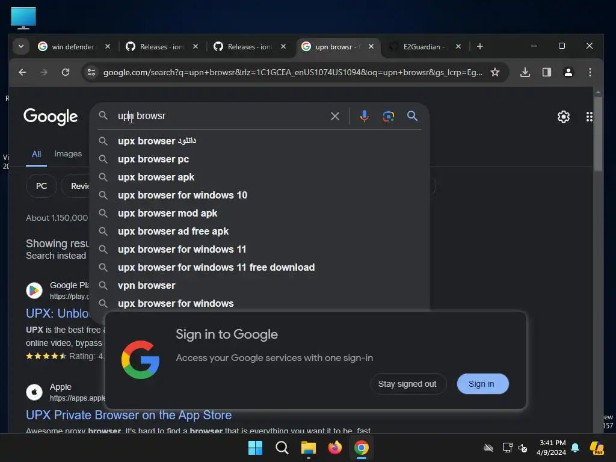Open File Explorer from taskbar
The width and height of the screenshot is (616, 462).
(x=309, y=448)
